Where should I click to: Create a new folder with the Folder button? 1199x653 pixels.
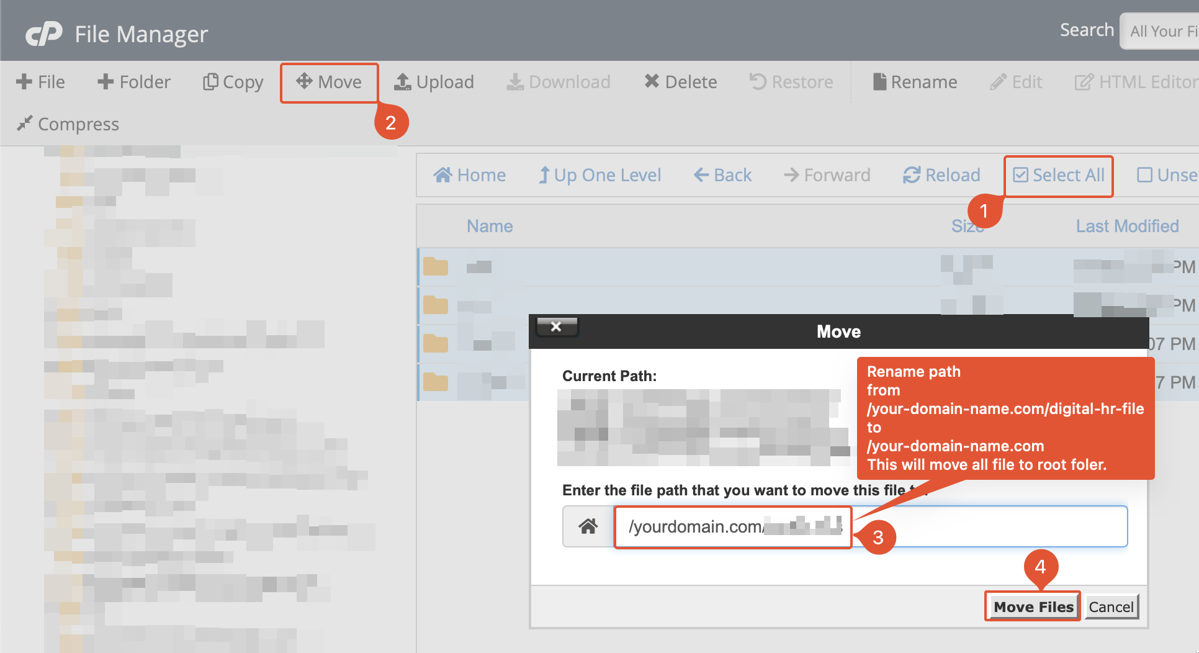click(x=134, y=82)
